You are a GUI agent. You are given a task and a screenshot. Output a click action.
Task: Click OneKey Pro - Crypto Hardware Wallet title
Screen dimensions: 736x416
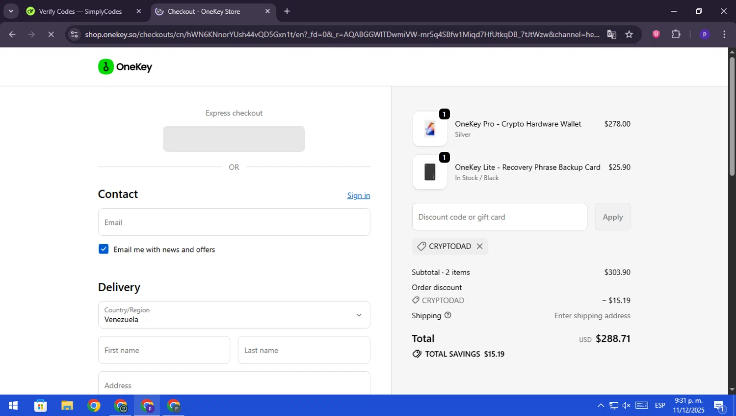click(518, 124)
